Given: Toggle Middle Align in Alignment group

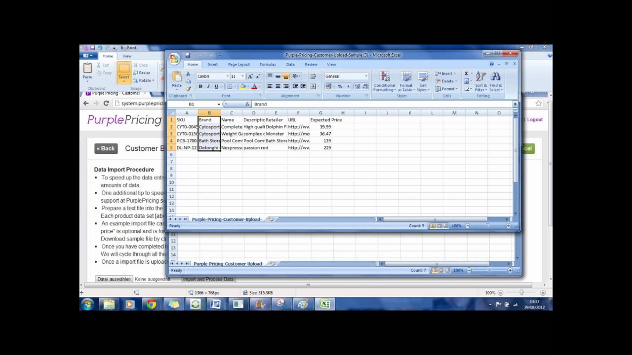Looking at the screenshot, I should tap(277, 76).
